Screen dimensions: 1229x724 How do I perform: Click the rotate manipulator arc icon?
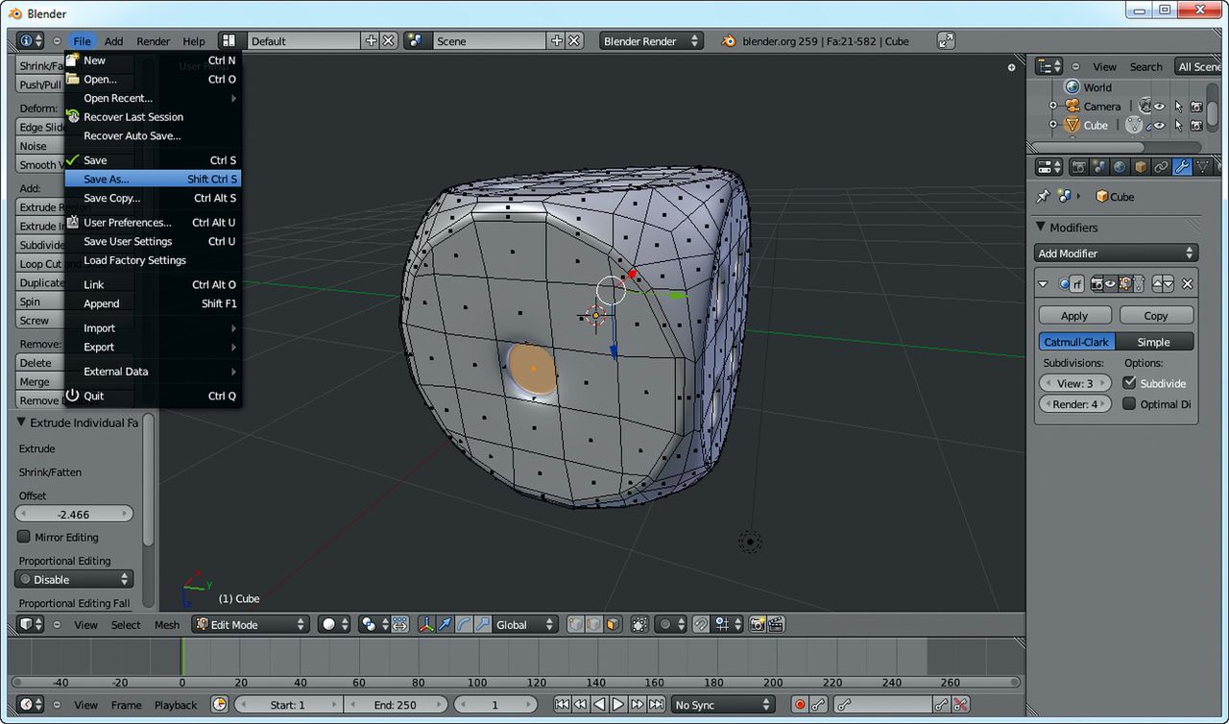[x=463, y=624]
